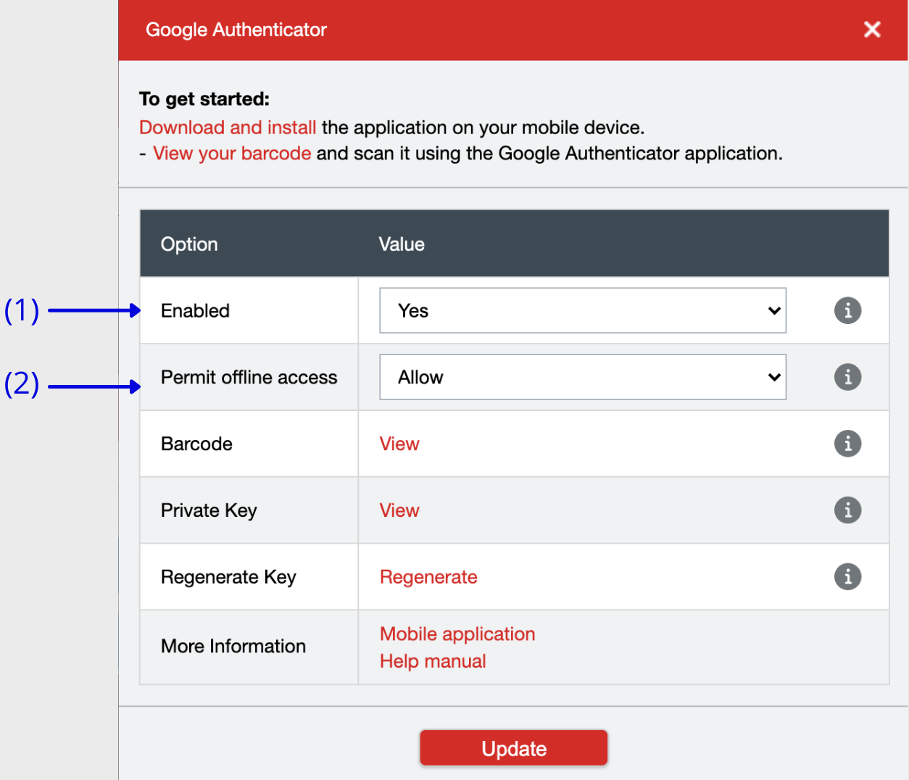The image size is (909, 780).
Task: Open the Regenerate Key info icon
Action: pos(847,577)
